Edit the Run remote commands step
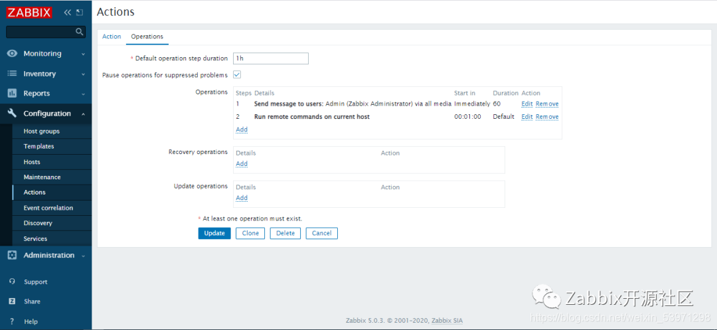Screen dimensions: 717x330 527,117
